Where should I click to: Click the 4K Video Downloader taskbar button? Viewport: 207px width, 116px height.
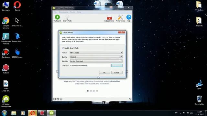tap(51, 113)
